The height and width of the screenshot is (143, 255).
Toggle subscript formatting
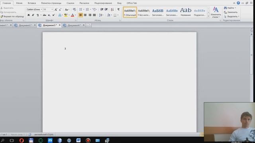point(49,15)
